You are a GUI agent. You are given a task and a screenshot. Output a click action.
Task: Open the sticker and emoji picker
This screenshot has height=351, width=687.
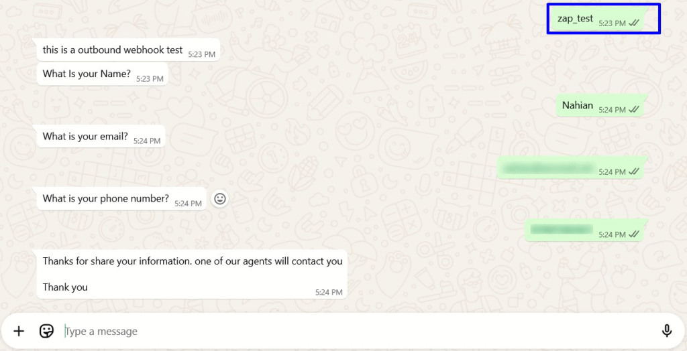tap(46, 332)
